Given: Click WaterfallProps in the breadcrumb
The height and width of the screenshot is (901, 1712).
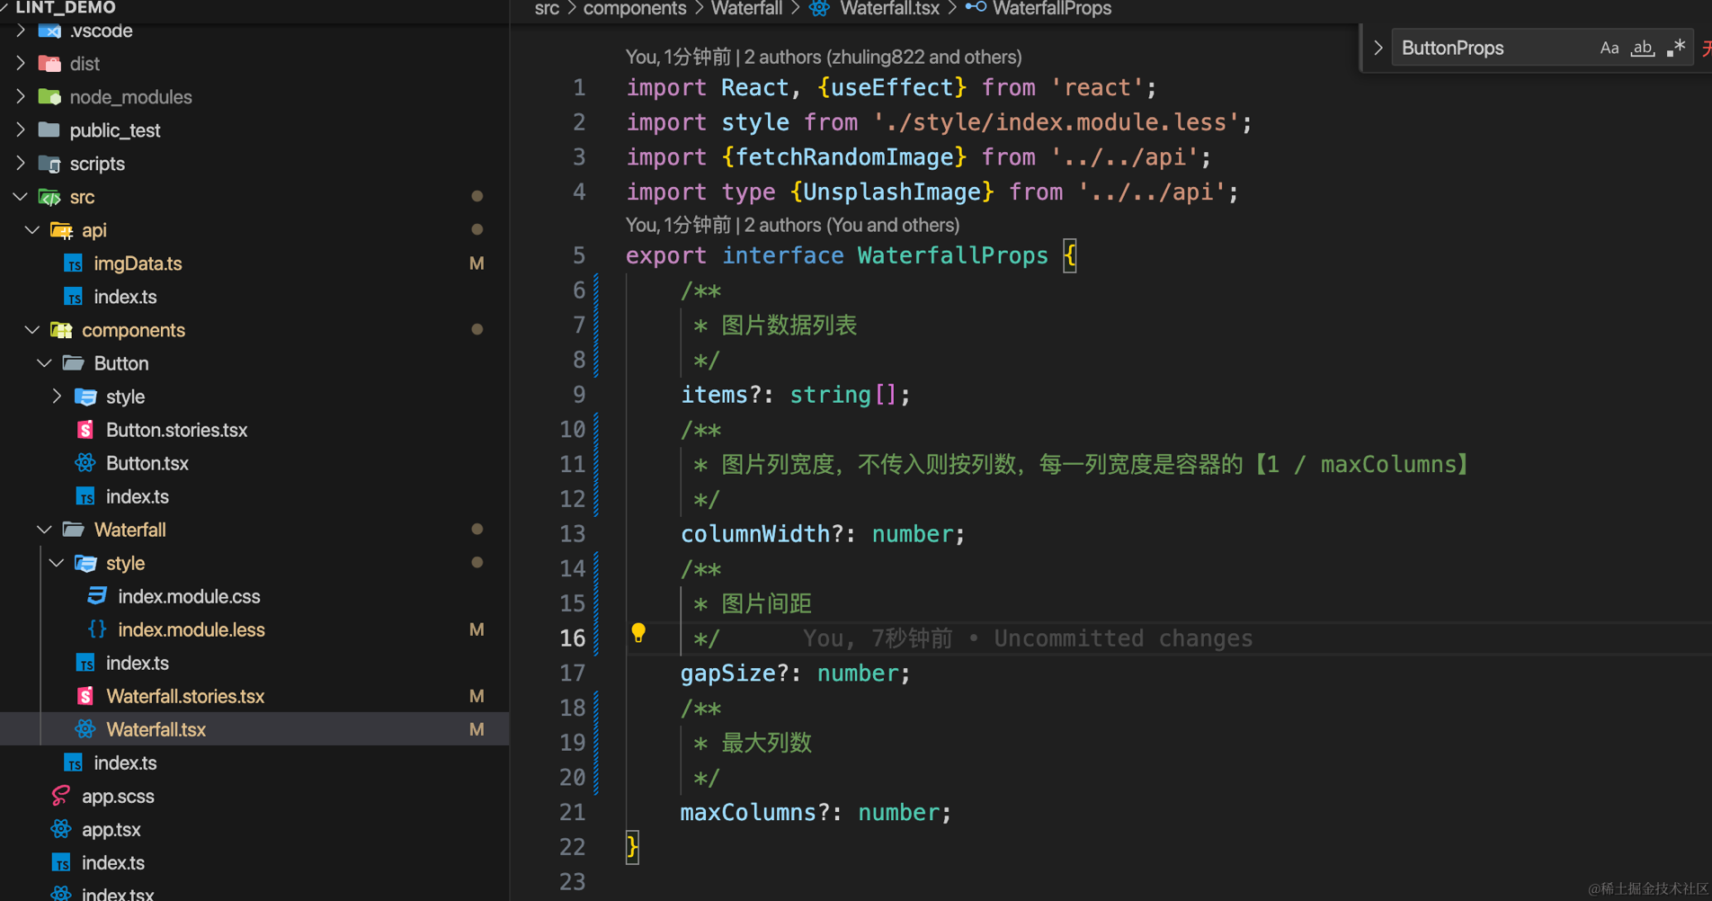Looking at the screenshot, I should [1052, 8].
